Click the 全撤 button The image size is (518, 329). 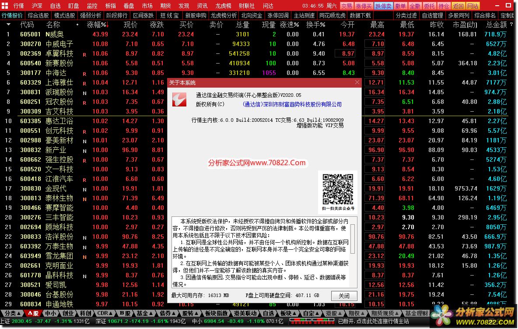click(x=415, y=6)
